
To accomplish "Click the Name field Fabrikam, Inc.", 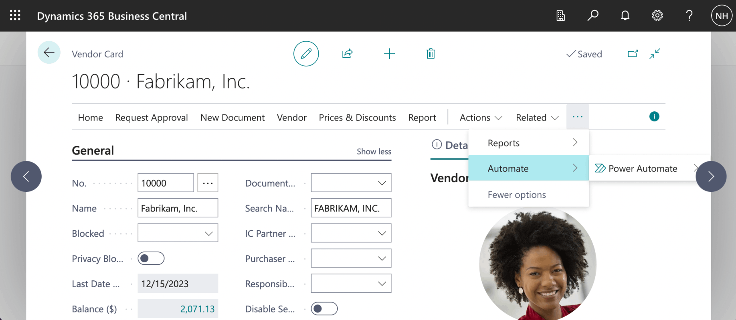I will [178, 208].
